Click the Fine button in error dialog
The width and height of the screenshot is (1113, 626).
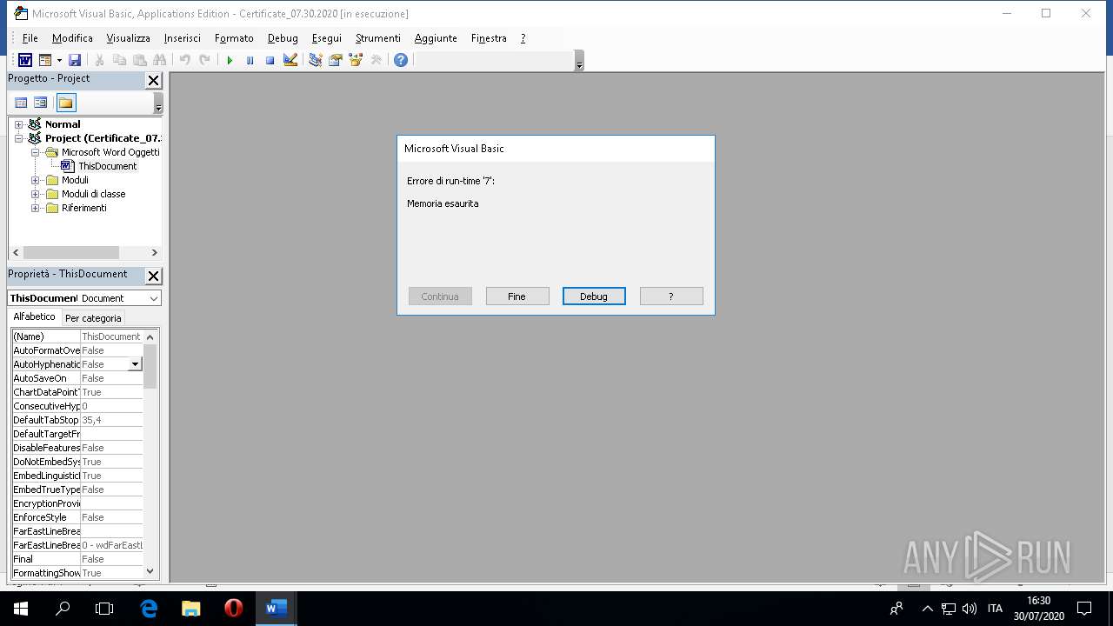[x=517, y=296]
